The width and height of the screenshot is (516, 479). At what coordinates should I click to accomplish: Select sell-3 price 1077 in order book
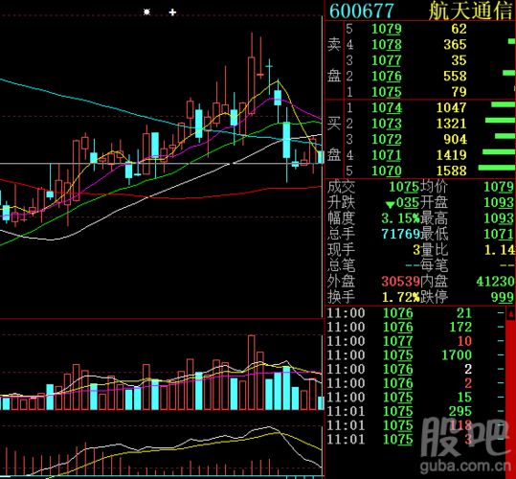pyautogui.click(x=387, y=60)
